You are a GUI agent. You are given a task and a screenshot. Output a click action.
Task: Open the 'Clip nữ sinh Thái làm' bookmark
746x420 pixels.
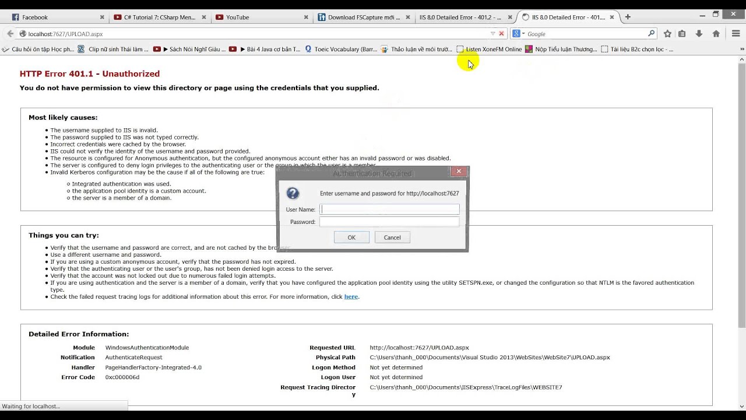(113, 50)
